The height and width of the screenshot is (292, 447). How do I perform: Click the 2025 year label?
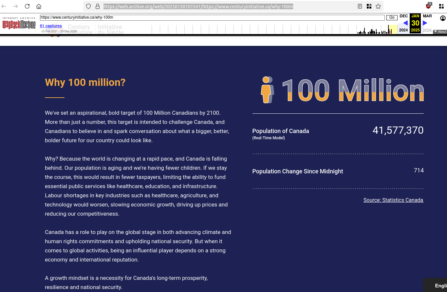click(415, 30)
